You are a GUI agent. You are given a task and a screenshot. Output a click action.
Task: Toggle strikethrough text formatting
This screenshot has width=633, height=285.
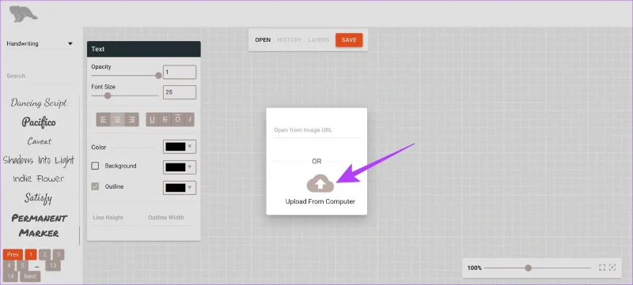coord(165,119)
